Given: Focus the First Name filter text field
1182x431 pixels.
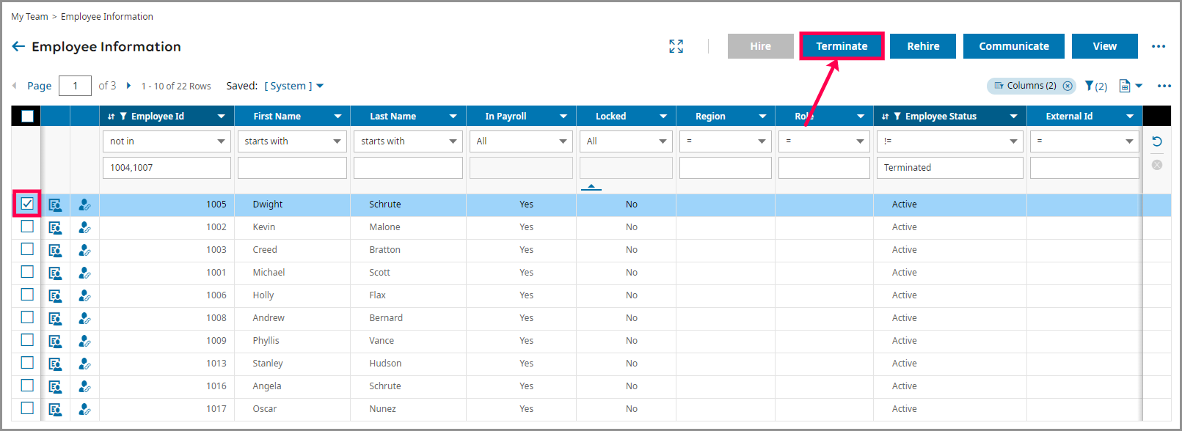Looking at the screenshot, I should click(292, 168).
